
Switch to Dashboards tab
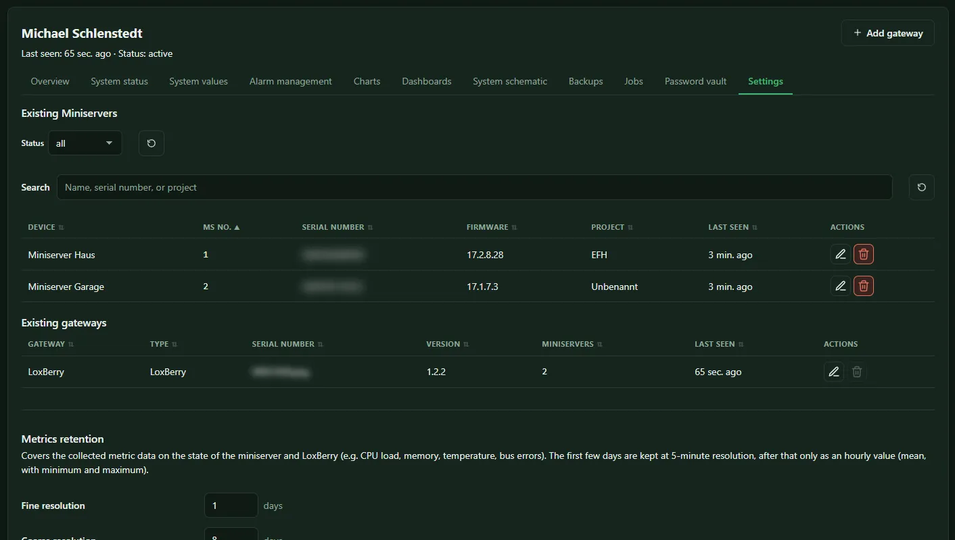tap(427, 81)
